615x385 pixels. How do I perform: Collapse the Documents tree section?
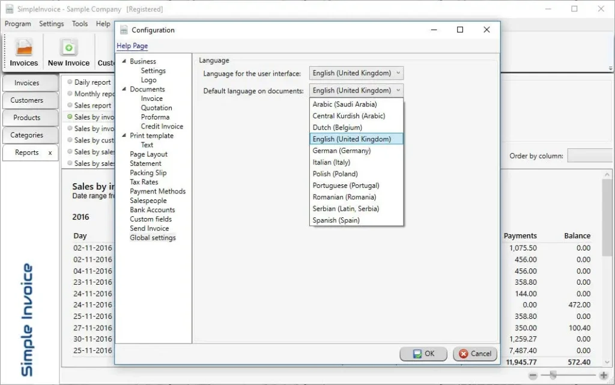124,89
